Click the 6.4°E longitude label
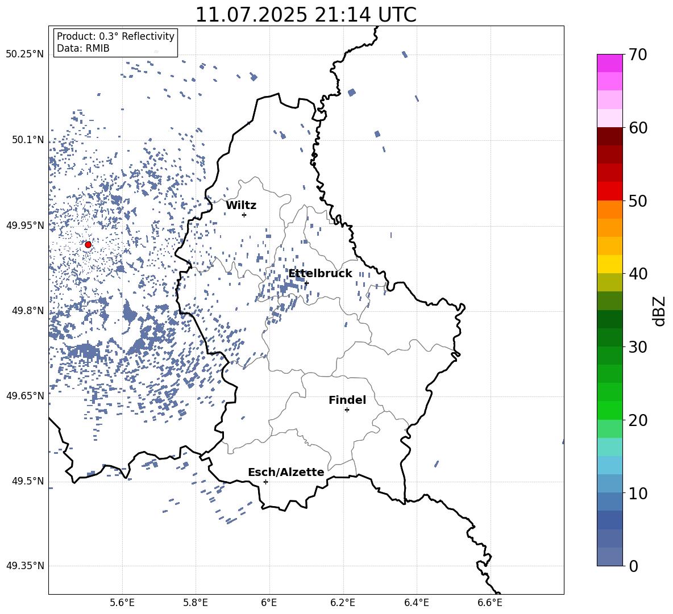This screenshot has height=614, width=673. click(x=417, y=603)
